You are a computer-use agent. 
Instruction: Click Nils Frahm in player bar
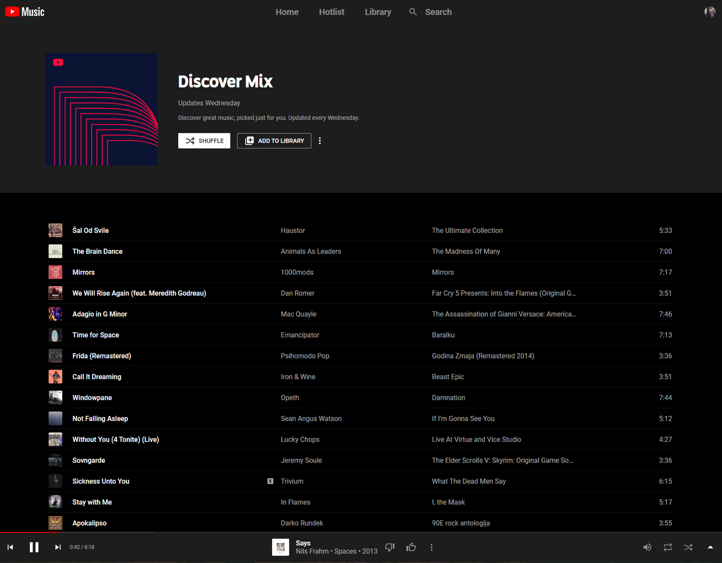pos(312,551)
